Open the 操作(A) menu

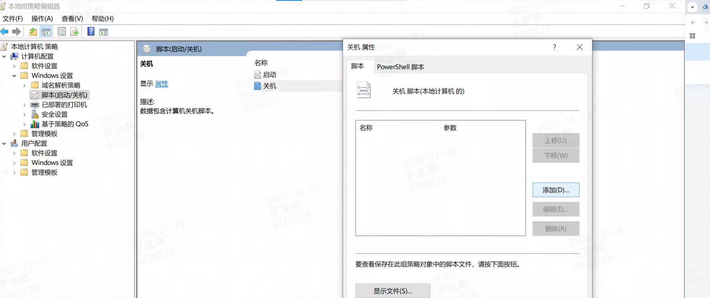(x=42, y=19)
